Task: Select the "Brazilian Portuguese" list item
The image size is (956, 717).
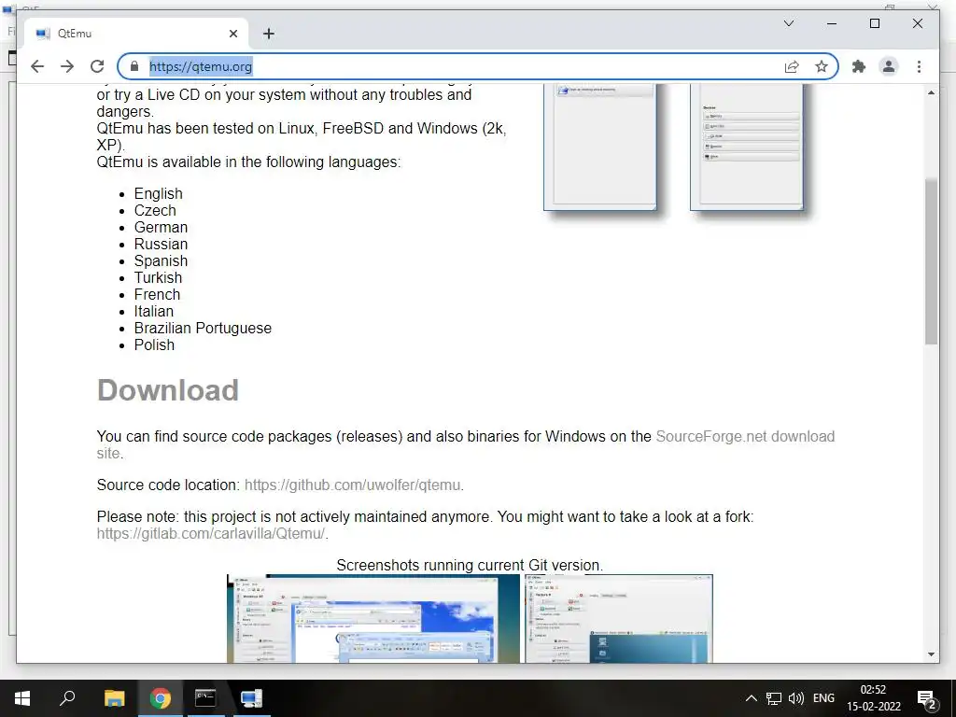Action: click(x=203, y=328)
